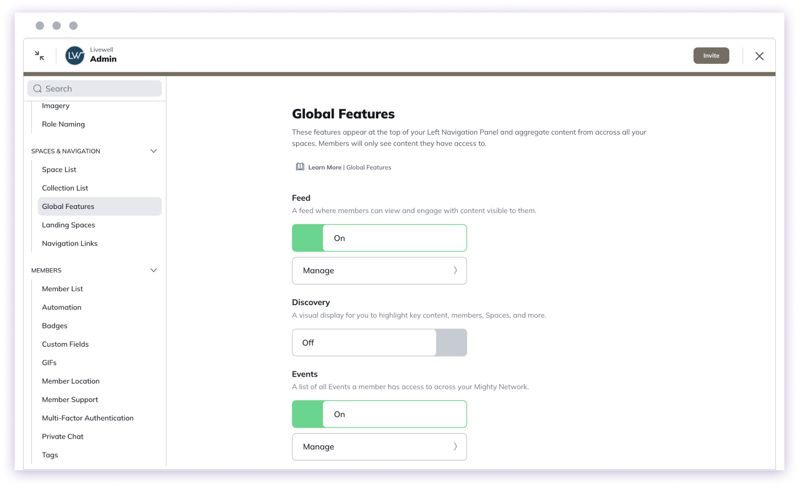Select Global Features in the sidebar
799x487 pixels.
click(x=68, y=206)
